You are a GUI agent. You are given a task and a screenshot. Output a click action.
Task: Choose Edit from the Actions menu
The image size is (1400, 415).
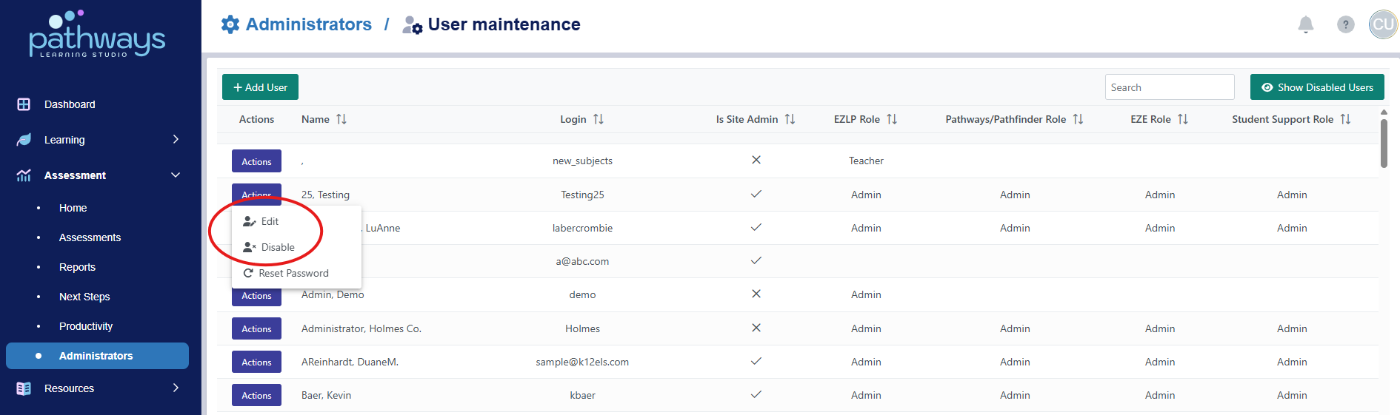(270, 221)
